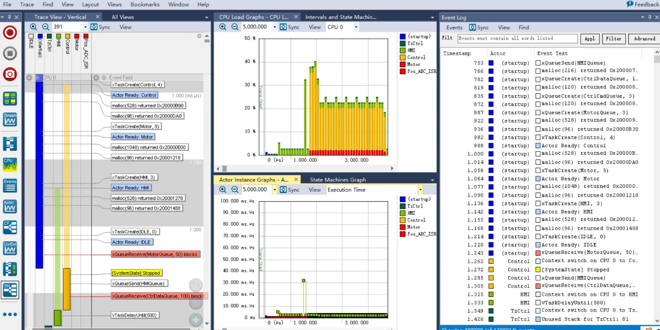660x330 pixels.
Task: Open the CPU 0 dropdown in CPU Load Graphs
Action: point(355,27)
